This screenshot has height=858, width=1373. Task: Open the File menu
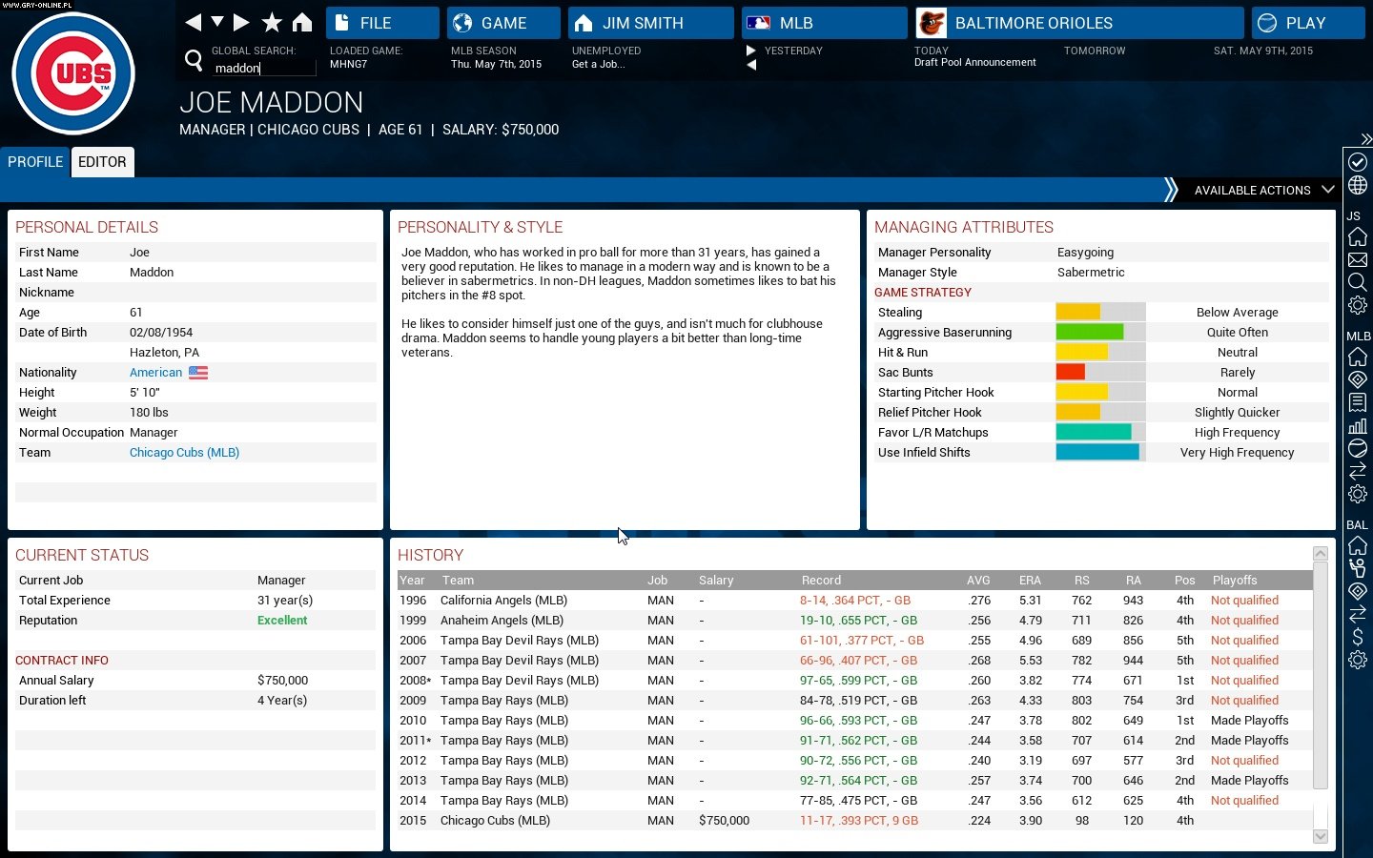coord(382,23)
